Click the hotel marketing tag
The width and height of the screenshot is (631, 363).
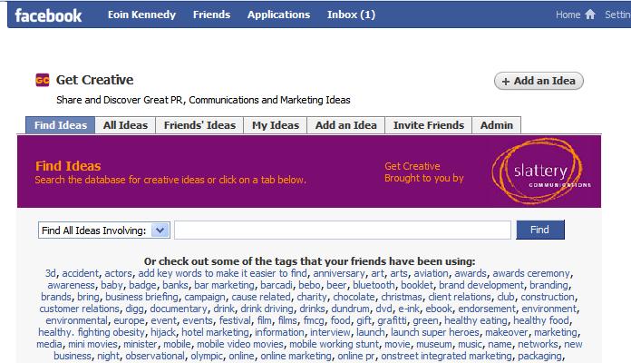point(215,332)
